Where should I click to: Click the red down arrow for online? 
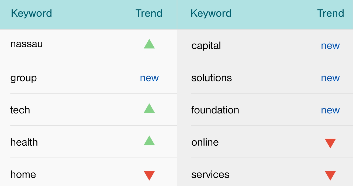(x=330, y=143)
